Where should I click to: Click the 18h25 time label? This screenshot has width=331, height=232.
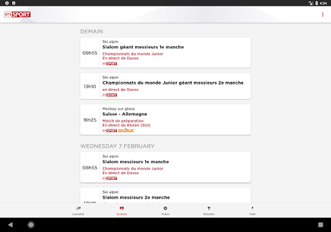(90, 120)
